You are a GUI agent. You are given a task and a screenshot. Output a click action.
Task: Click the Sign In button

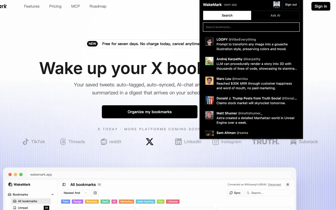click(x=321, y=6)
